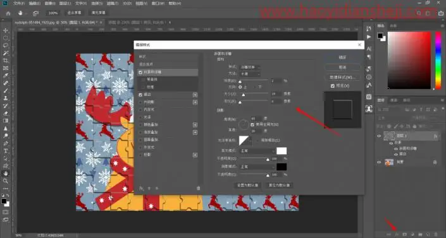Click the Depth percentage input field
The image size is (446, 238).
click(x=276, y=81)
